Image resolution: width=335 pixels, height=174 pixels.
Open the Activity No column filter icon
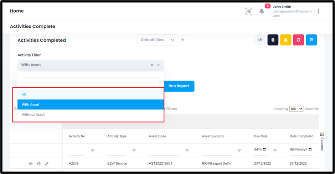point(93,151)
